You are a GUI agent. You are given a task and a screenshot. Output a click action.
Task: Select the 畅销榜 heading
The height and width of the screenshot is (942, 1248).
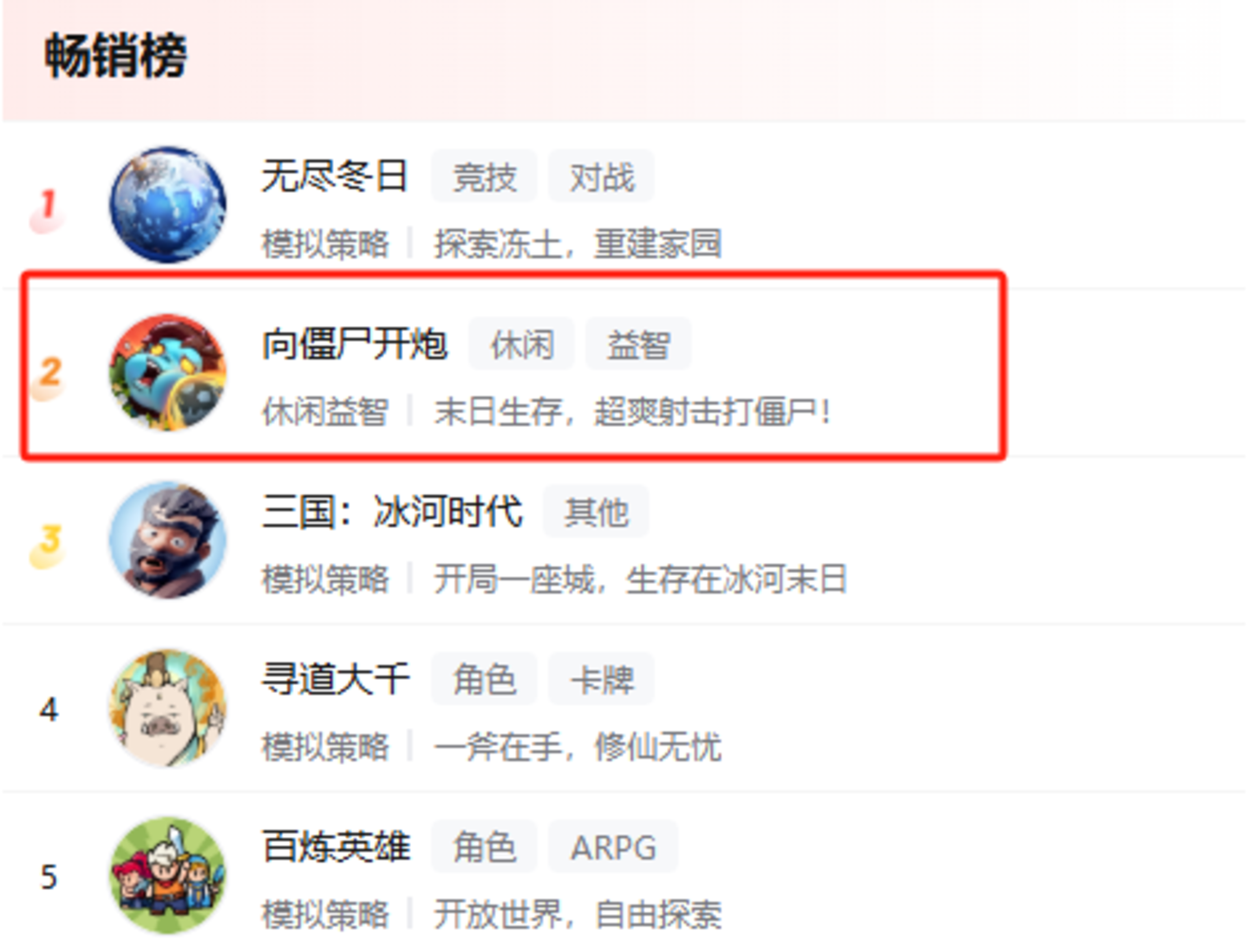(115, 56)
